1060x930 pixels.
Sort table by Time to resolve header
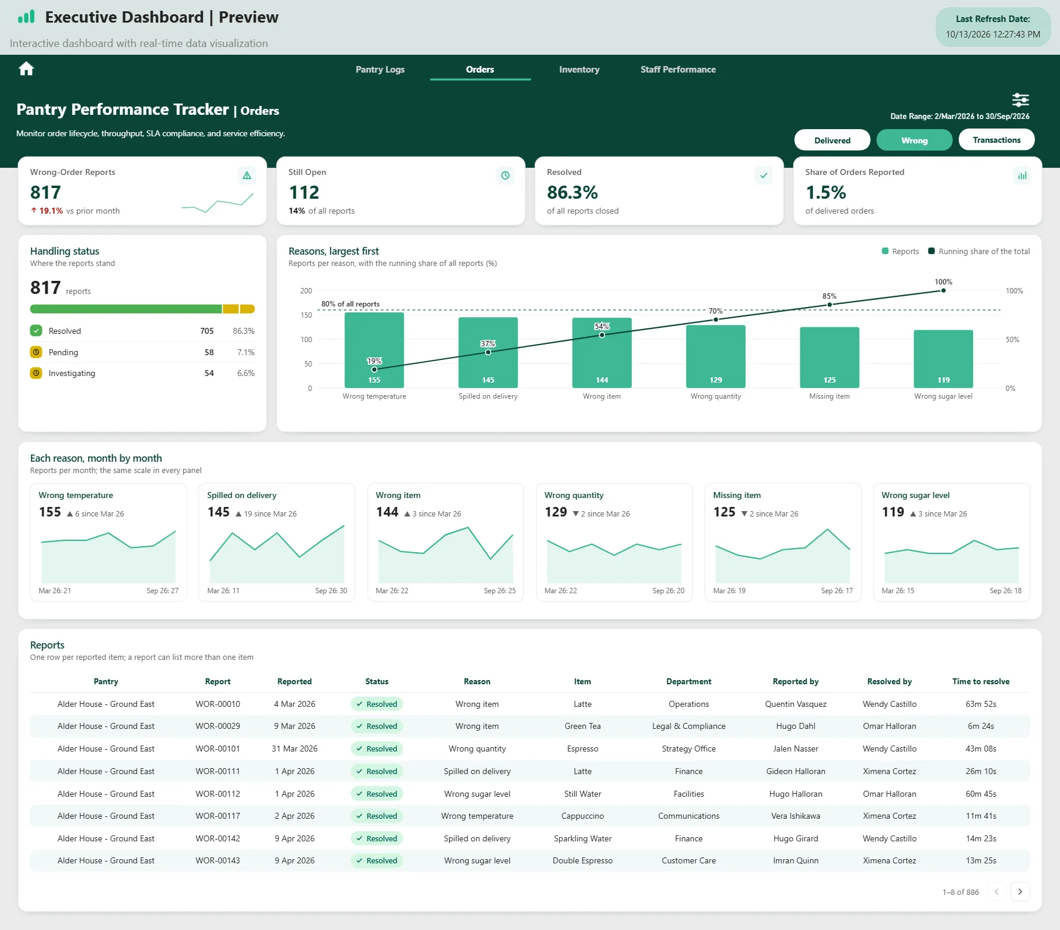[x=981, y=682]
